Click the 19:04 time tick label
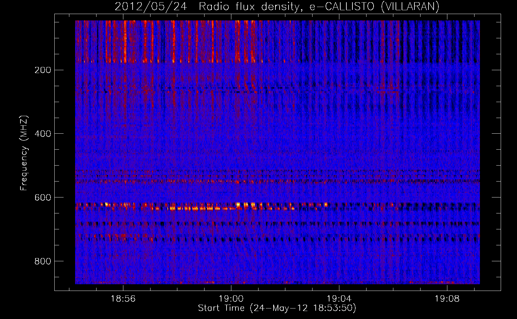This screenshot has width=517, height=319. coord(339,299)
